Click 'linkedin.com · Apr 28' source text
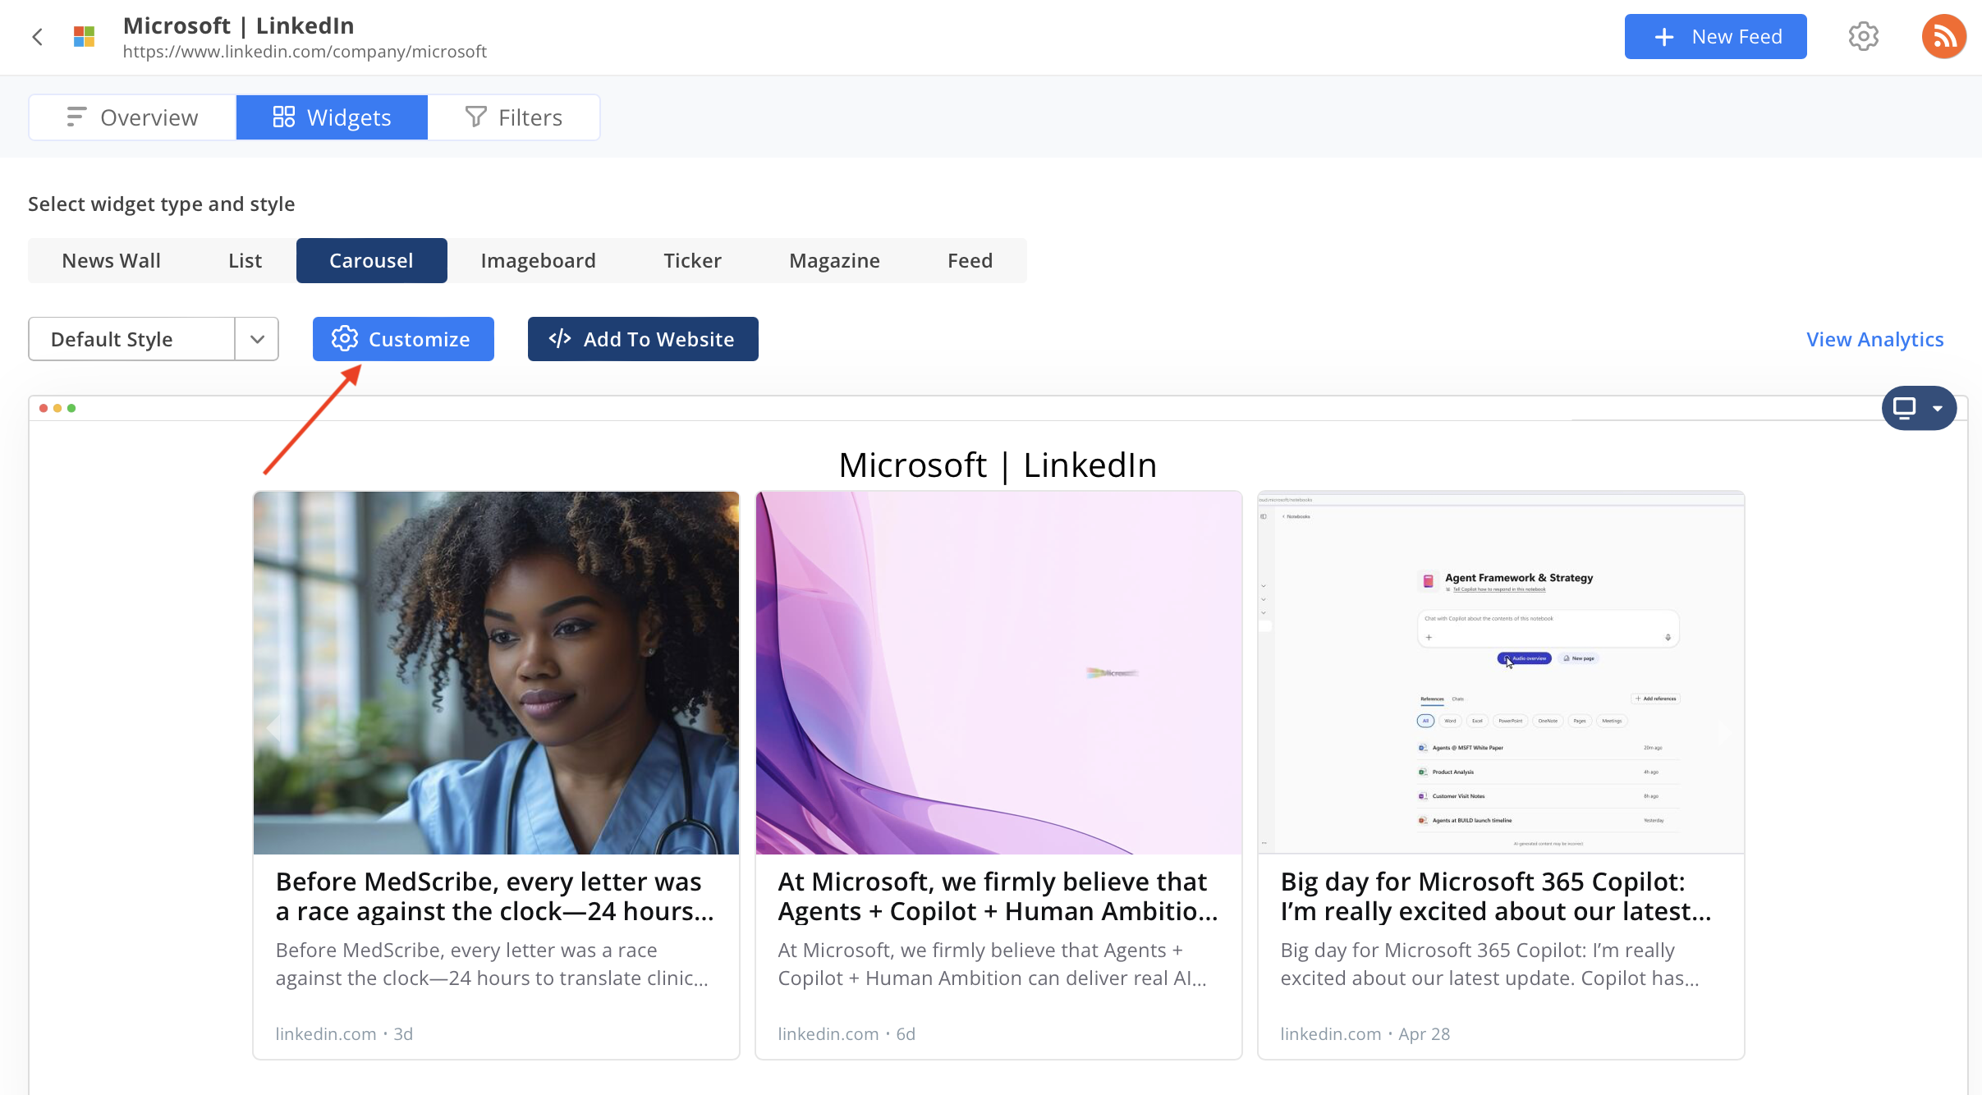1982x1095 pixels. pos(1365,1034)
